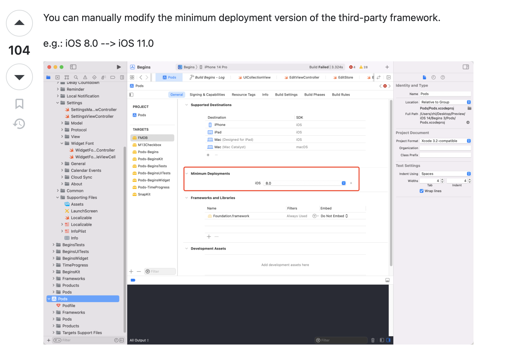
Task: Show the answer's activity history
Action: [19, 124]
